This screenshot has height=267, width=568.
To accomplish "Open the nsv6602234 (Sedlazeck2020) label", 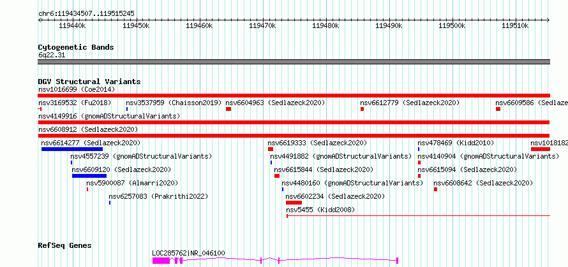I will click(x=335, y=196).
